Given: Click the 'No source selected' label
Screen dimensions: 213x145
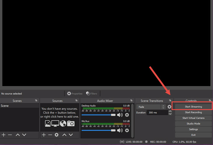Looking at the screenshot, I should (12, 93).
